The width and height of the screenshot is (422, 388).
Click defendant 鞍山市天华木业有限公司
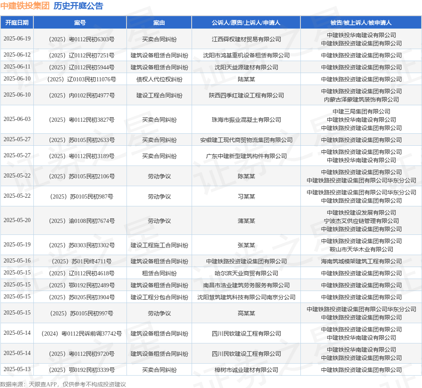(x=361, y=249)
